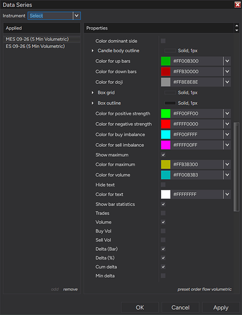Image resolution: width=242 pixels, height=315 pixels.
Task: Click the Apply button
Action: (221, 307)
